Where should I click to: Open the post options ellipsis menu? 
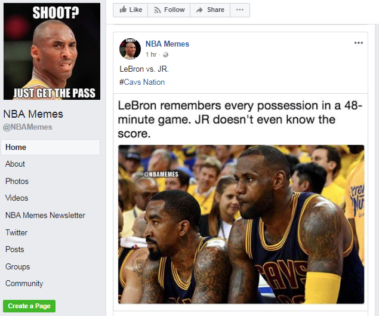pos(359,43)
